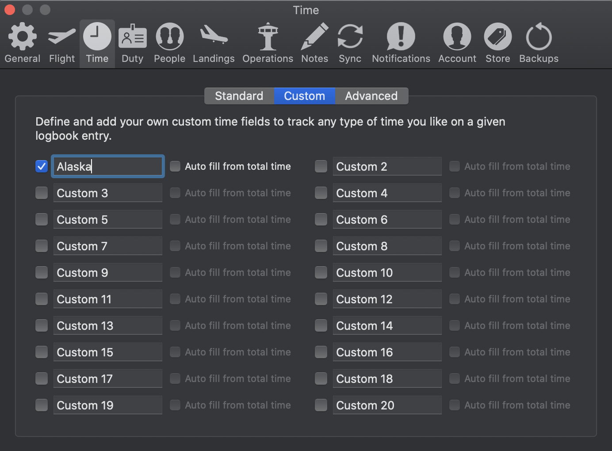Click the Custom 9 name field
This screenshot has width=612, height=451.
(x=108, y=272)
